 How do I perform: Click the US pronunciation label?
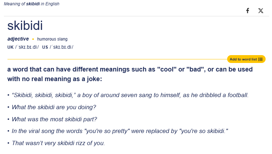[x=45, y=47]
